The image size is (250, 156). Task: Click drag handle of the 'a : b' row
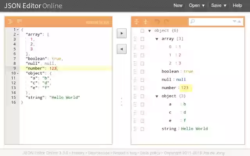[135, 104]
